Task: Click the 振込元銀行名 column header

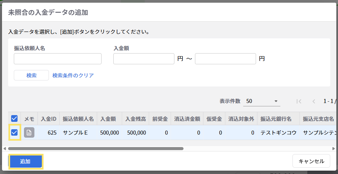Action: coord(278,119)
